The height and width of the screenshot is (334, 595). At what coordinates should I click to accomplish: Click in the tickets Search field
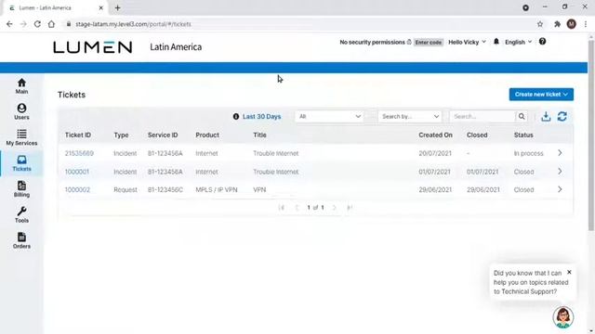(483, 116)
